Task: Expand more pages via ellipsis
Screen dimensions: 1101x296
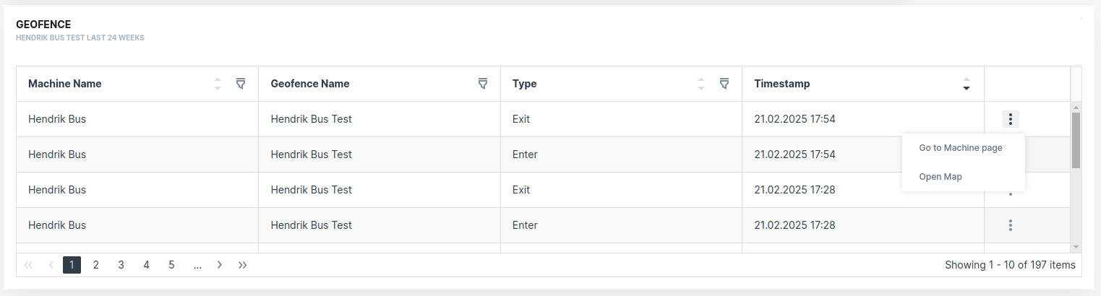Action: (197, 265)
